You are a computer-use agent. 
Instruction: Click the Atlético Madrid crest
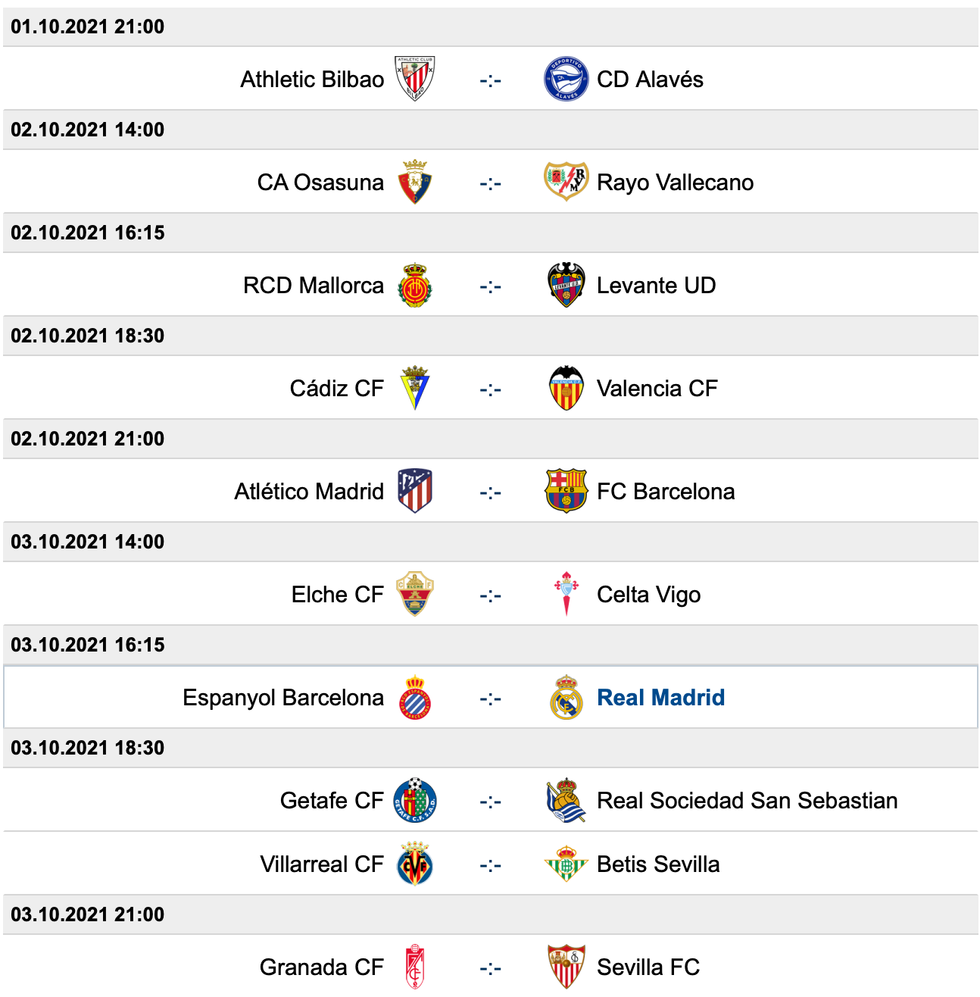[x=414, y=491]
